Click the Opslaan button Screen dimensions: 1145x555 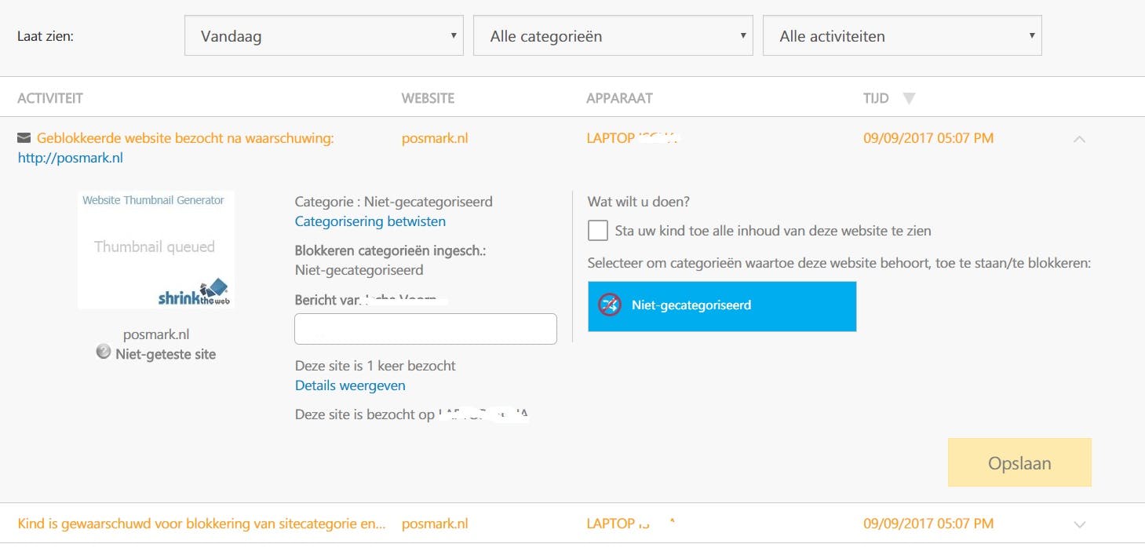pyautogui.click(x=1019, y=462)
